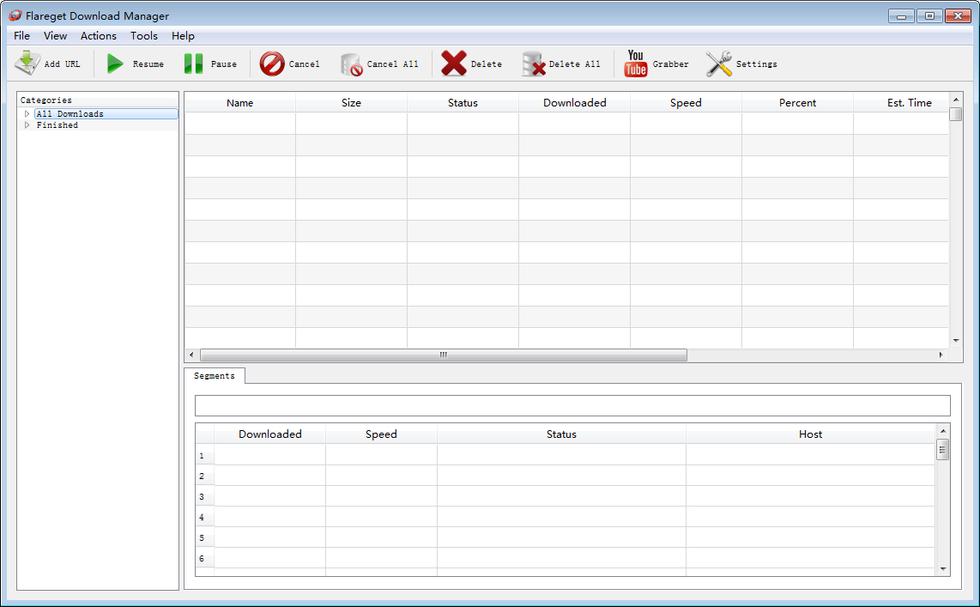The image size is (980, 607).
Task: Pause download using green bars icon
Action: click(193, 64)
